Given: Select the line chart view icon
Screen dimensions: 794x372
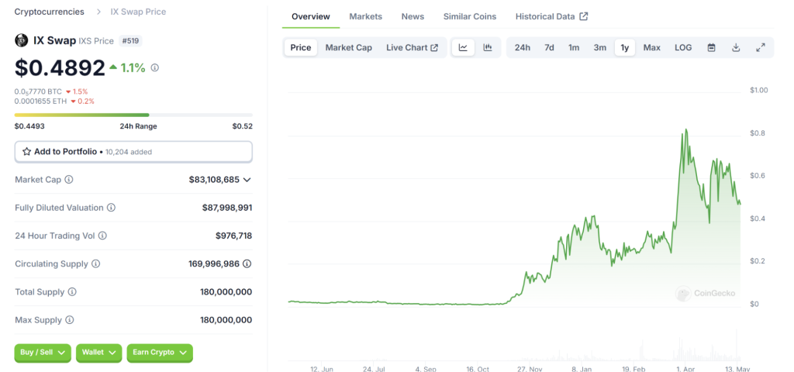Looking at the screenshot, I should pyautogui.click(x=463, y=48).
